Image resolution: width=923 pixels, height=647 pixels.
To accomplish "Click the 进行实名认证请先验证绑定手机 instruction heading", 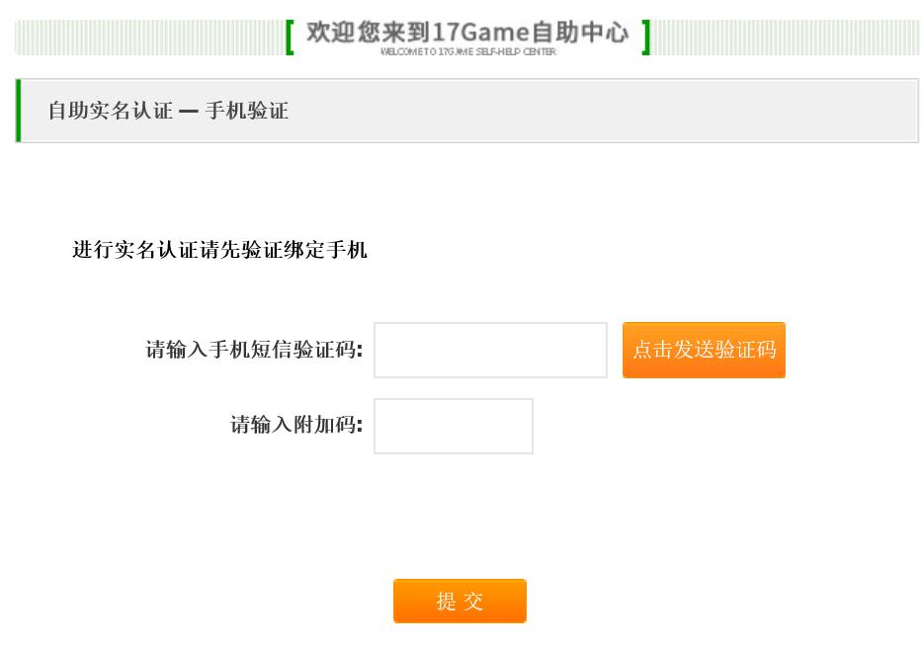I will click(x=219, y=250).
